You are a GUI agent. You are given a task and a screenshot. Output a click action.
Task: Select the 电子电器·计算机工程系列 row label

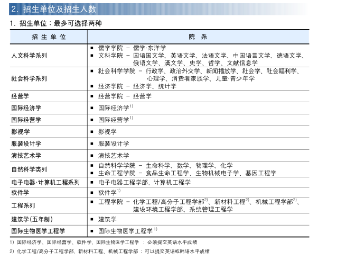45,182
